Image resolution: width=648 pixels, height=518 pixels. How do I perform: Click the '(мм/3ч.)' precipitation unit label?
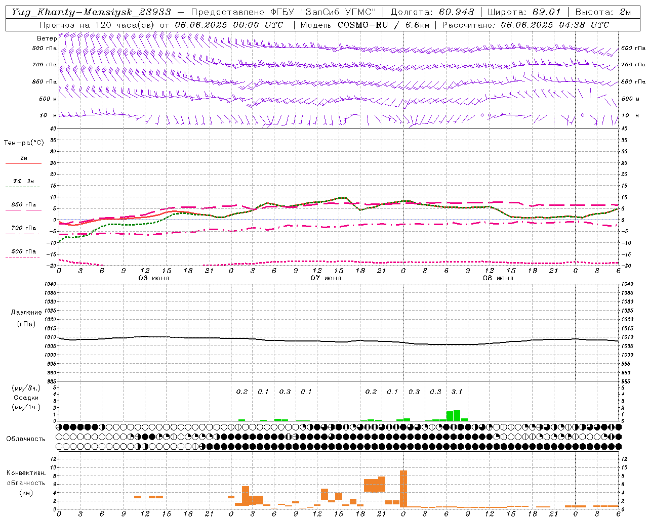[x=26, y=388]
